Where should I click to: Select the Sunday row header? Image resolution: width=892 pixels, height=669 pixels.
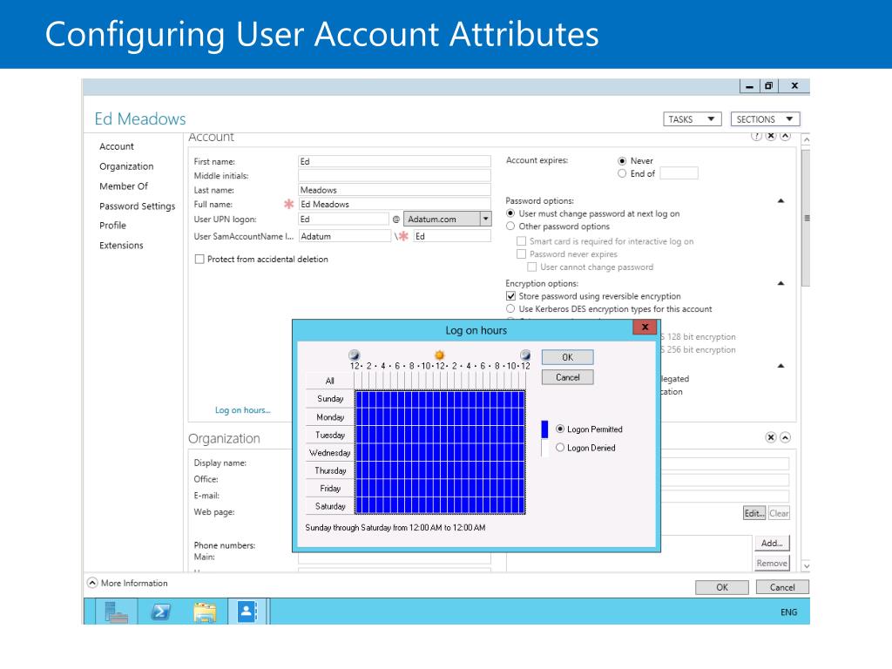pyautogui.click(x=329, y=399)
